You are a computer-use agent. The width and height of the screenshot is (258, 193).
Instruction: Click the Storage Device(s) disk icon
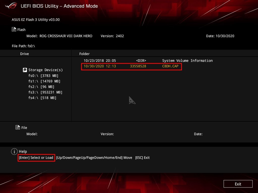pyautogui.click(x=25, y=70)
